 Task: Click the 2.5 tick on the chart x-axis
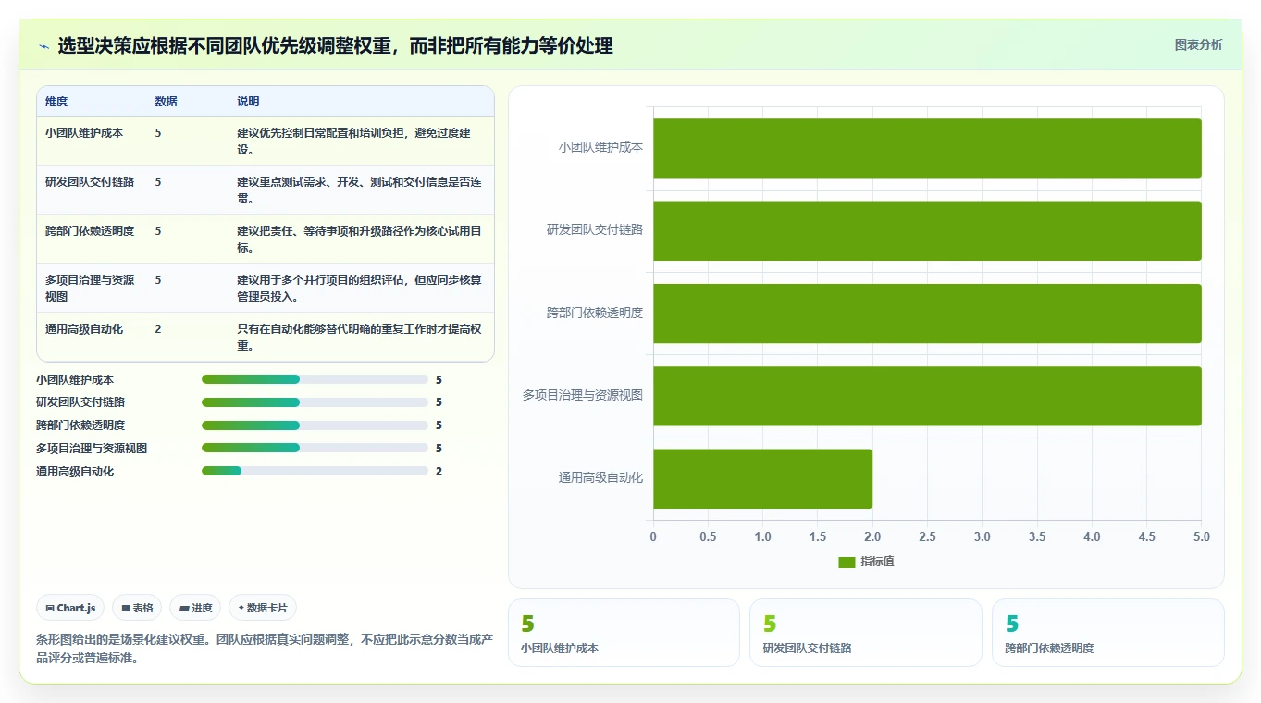coord(927,536)
